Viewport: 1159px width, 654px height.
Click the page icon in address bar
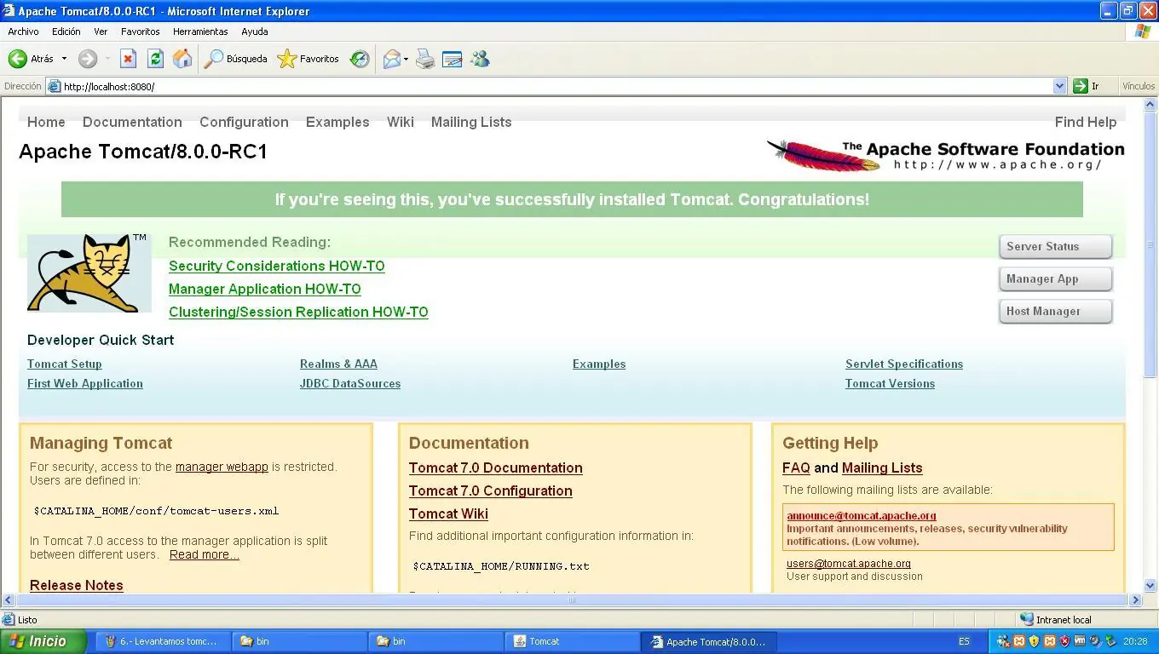click(55, 86)
